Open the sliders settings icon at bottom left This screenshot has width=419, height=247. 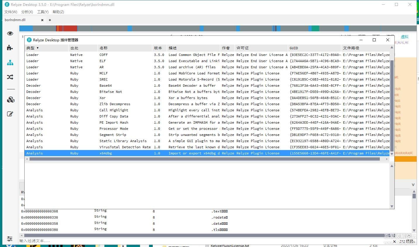tap(10, 239)
